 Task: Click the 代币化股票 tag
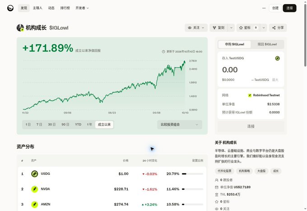tap(224, 171)
